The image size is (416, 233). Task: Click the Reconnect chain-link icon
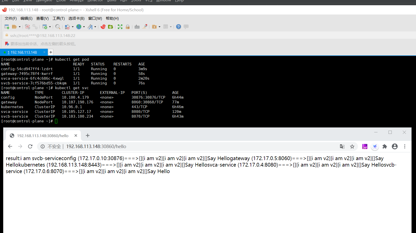pyautogui.click(x=35, y=27)
